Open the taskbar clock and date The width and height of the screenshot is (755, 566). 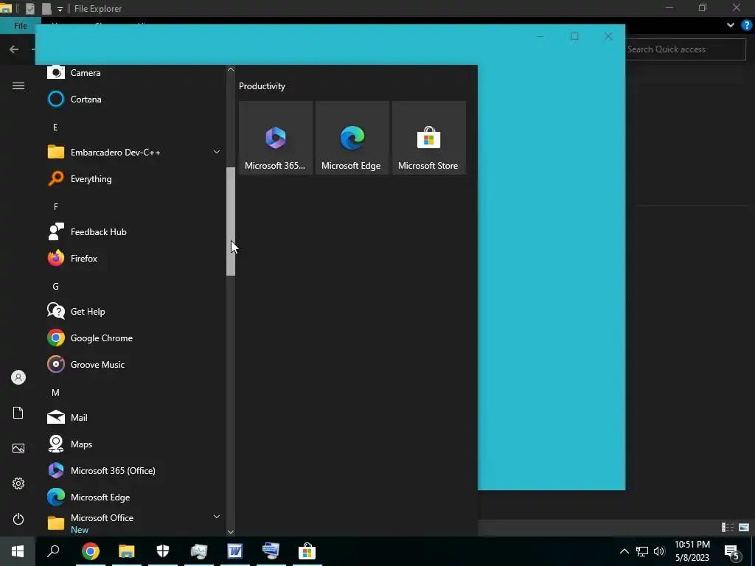pyautogui.click(x=692, y=551)
